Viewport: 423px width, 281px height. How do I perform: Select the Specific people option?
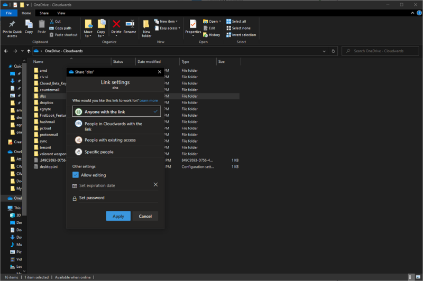click(116, 152)
